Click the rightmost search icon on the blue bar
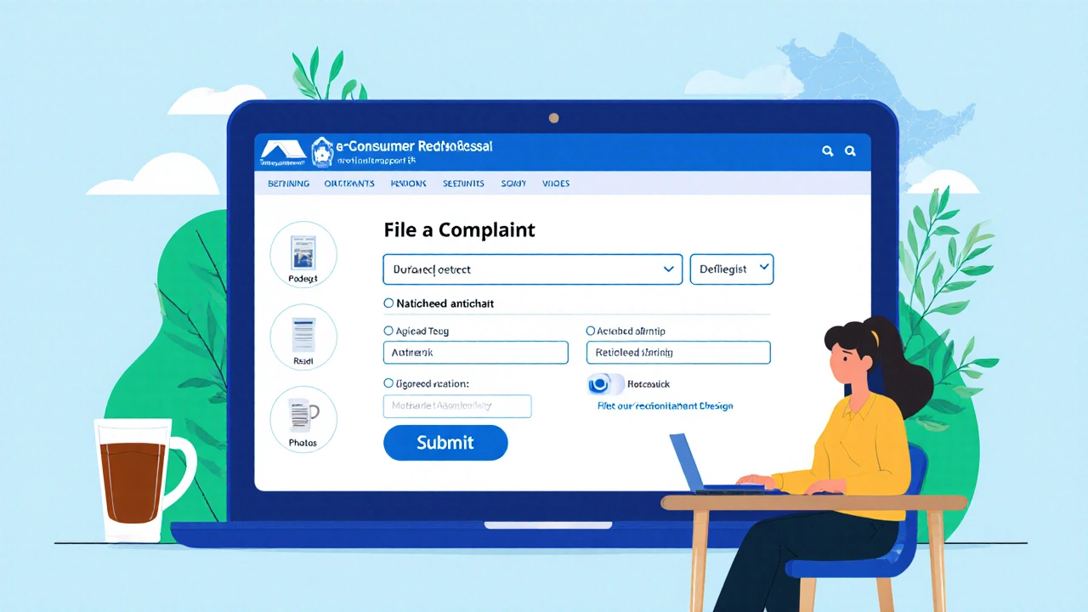The image size is (1088, 612). 850,150
